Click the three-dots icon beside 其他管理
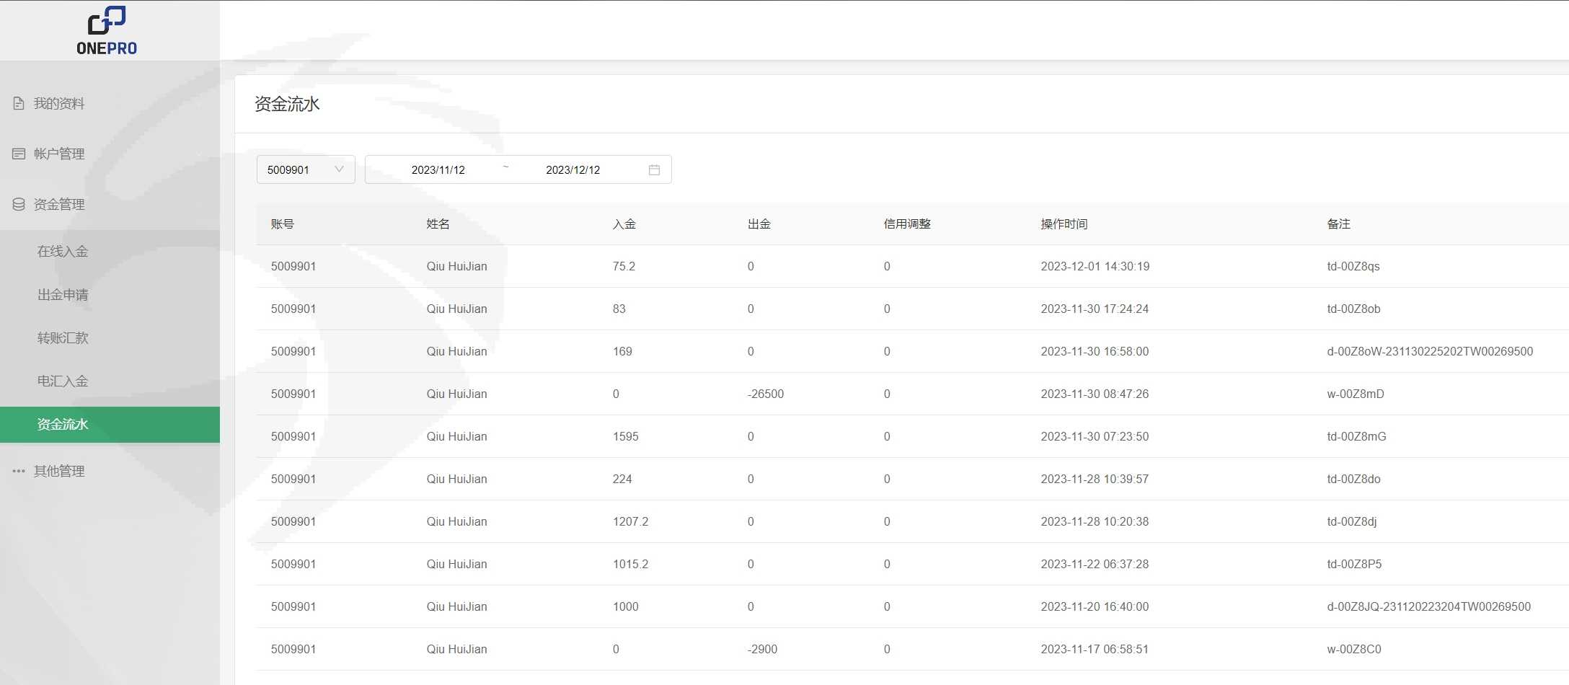The image size is (1569, 685). tap(19, 472)
